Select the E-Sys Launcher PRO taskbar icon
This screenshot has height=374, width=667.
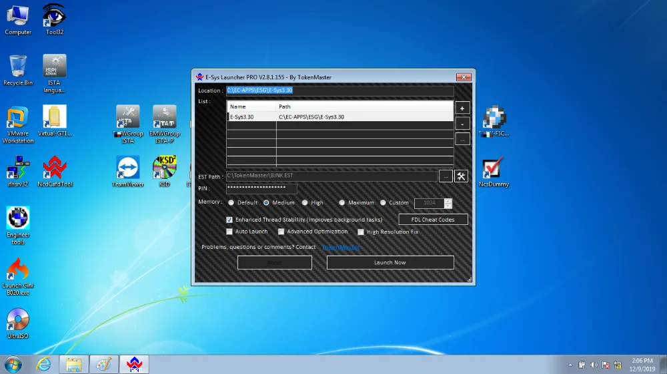[134, 365]
